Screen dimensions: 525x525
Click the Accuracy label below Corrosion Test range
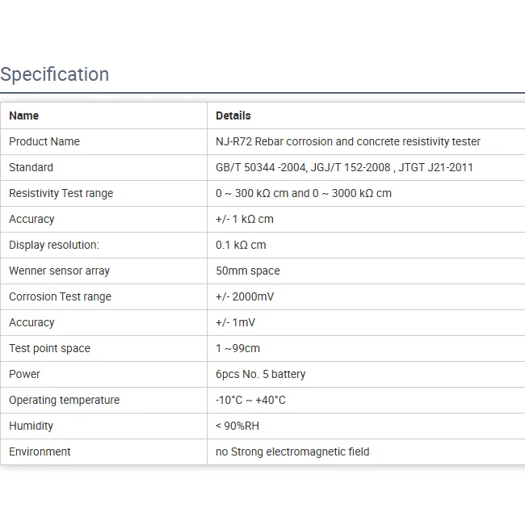pyautogui.click(x=31, y=323)
